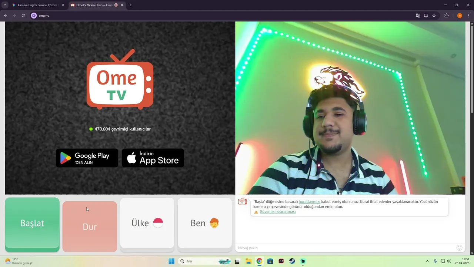Click the ome.tv address bar
This screenshot has width=474, height=267.
[x=222, y=16]
